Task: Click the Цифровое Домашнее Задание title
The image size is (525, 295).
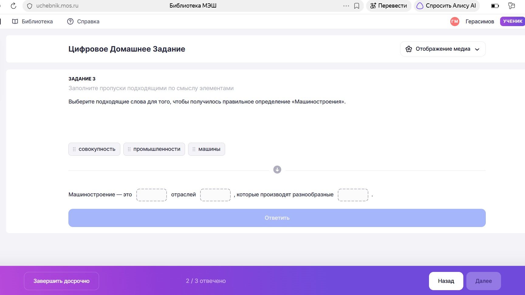Action: coord(127,49)
